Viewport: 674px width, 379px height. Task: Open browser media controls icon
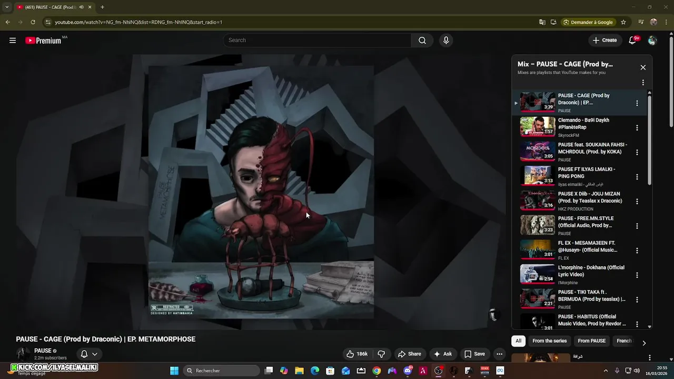pos(641,22)
